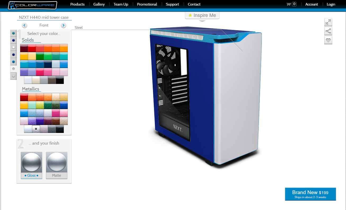Open the Gallery menu

pyautogui.click(x=99, y=4)
